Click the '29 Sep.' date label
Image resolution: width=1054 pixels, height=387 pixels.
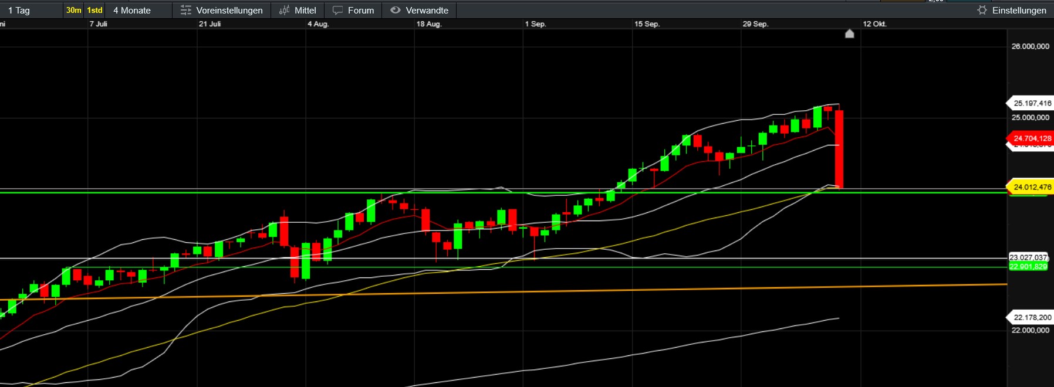(755, 24)
